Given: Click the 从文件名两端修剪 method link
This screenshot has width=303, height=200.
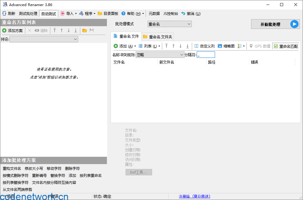Looking at the screenshot, I should 17,190.
